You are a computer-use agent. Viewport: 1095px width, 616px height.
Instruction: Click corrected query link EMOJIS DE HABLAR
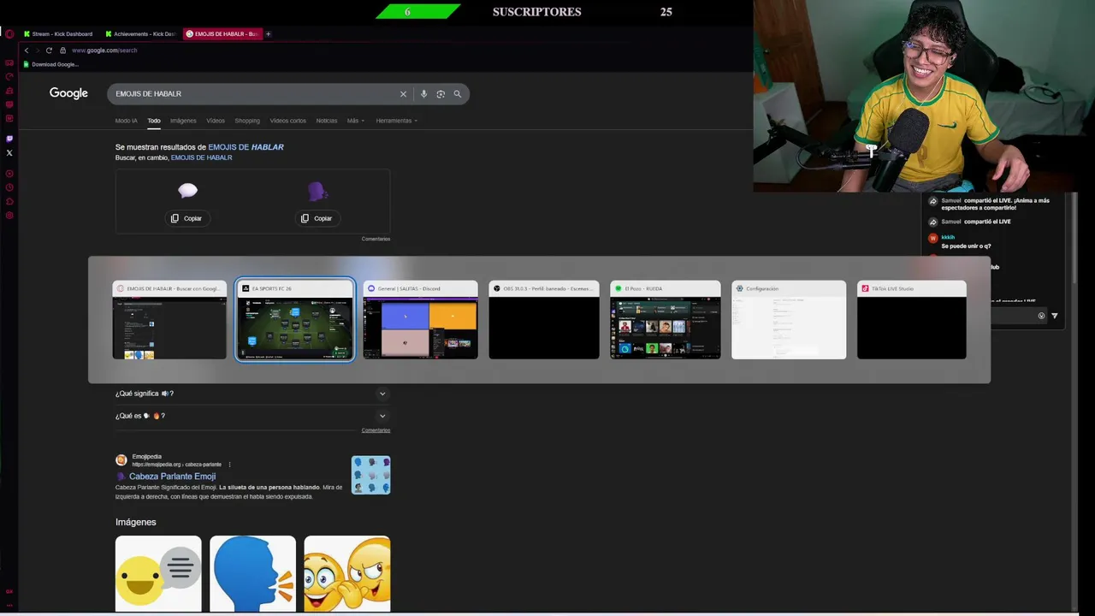tap(246, 147)
